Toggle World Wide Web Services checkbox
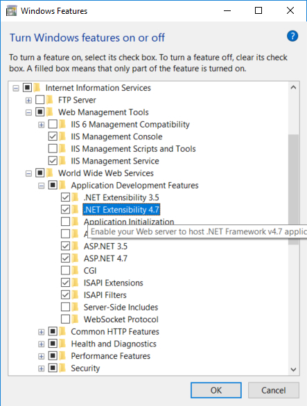 click(x=40, y=173)
